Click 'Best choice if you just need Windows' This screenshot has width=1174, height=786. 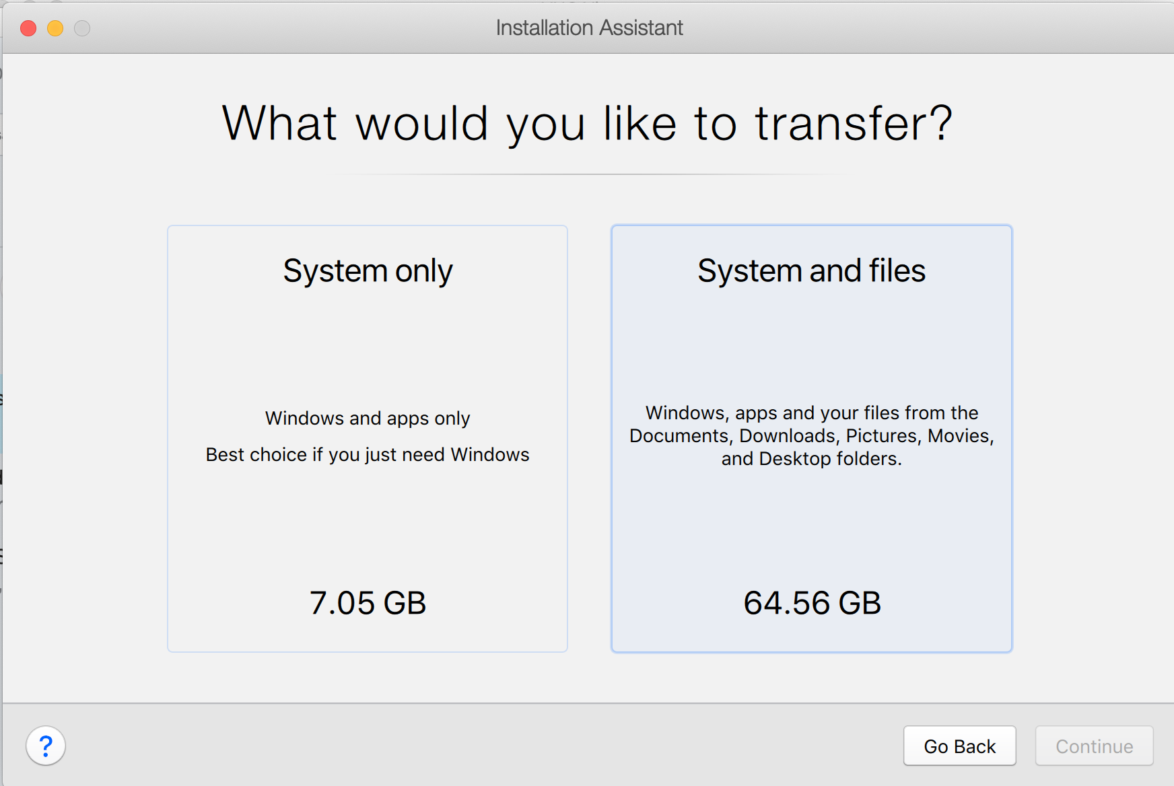[367, 454]
